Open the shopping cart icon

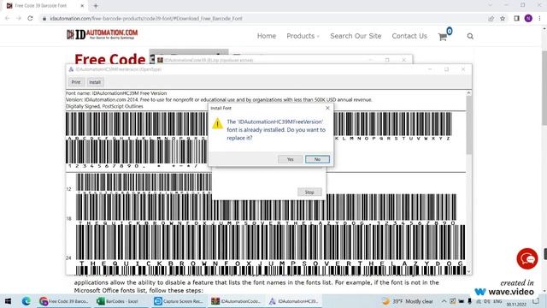[x=443, y=37]
